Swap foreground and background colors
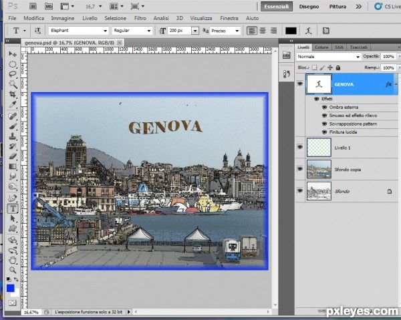 [x=16, y=279]
